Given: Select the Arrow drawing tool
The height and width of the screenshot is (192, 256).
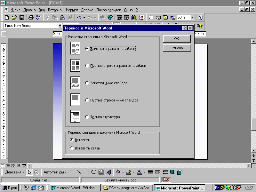Looking at the screenshot, I should click(x=79, y=172).
